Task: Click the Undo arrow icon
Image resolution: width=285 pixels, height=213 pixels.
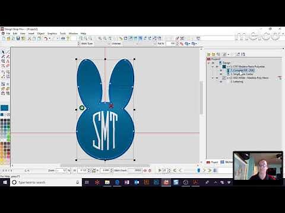Action: 46,38
